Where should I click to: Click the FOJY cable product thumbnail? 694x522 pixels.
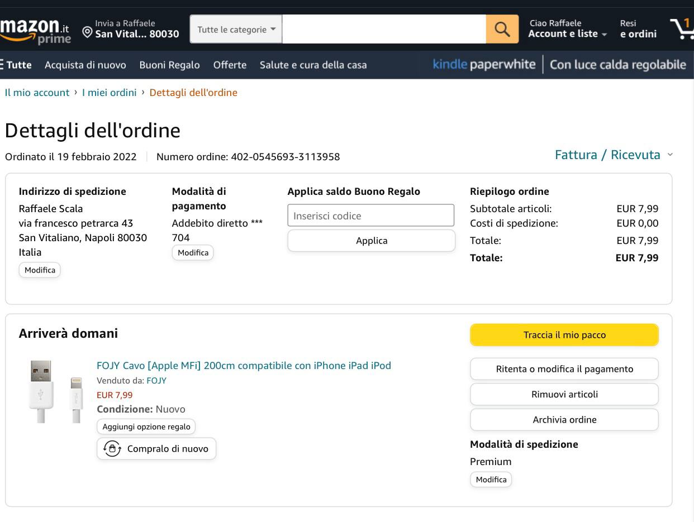pos(55,391)
